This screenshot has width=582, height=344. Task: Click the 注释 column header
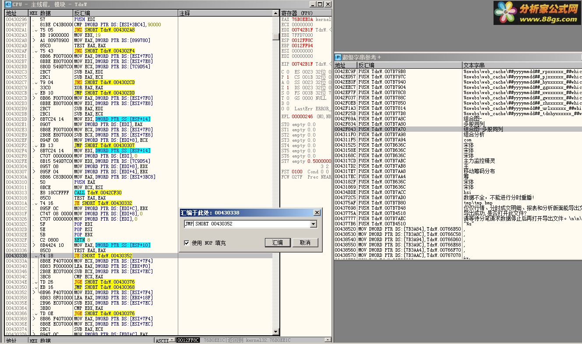225,14
